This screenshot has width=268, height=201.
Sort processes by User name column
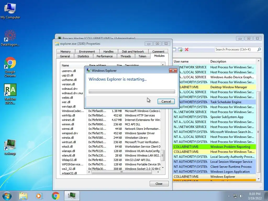coord(191,61)
